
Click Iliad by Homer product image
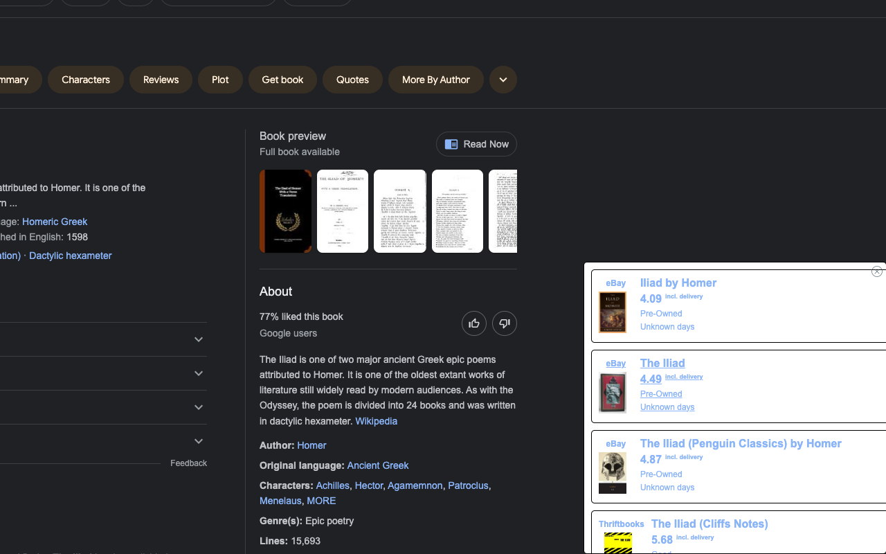[x=613, y=312]
